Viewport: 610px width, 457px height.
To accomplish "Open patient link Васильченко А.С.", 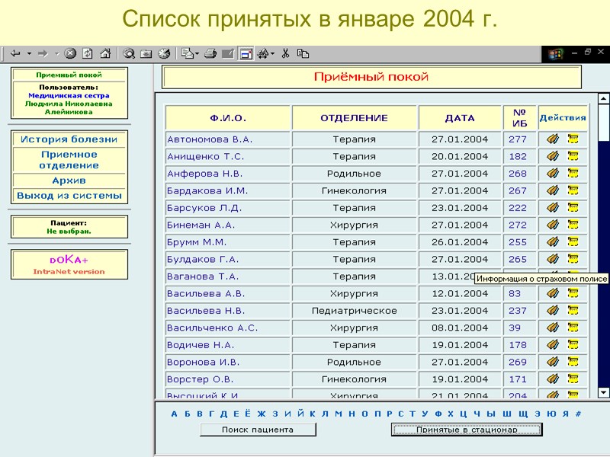I will [213, 328].
